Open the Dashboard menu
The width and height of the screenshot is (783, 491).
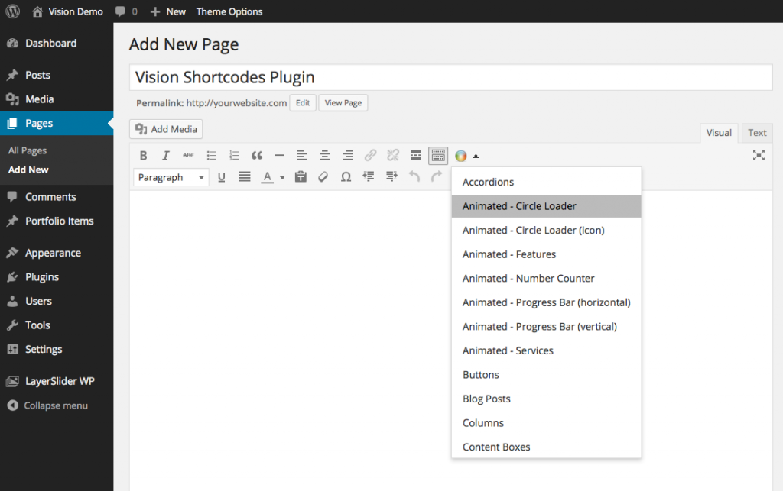(x=57, y=44)
